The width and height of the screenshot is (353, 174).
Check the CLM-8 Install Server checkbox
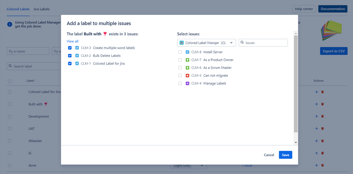(180, 52)
